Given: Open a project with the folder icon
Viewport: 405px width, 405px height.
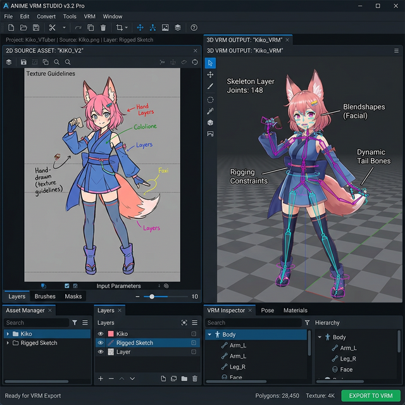Looking at the screenshot, I should tap(23, 28).
